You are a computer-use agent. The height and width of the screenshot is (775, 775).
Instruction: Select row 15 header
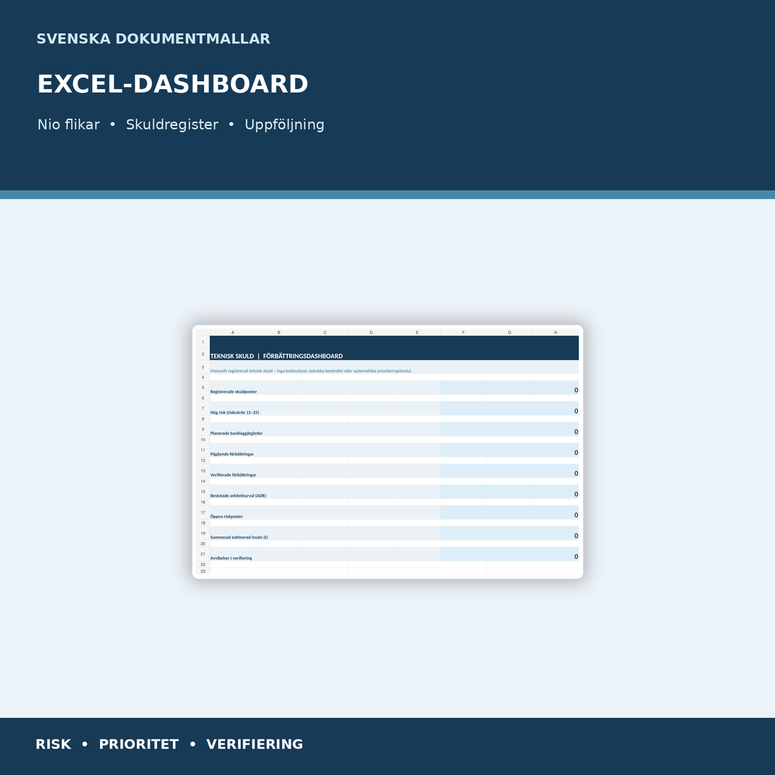[203, 491]
